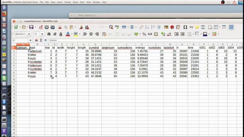Click the Open file folder icon

click(x=24, y=27)
